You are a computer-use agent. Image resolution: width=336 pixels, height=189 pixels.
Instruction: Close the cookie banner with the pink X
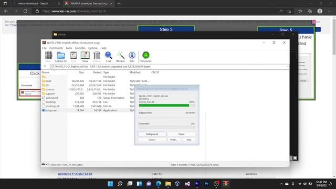point(313,22)
